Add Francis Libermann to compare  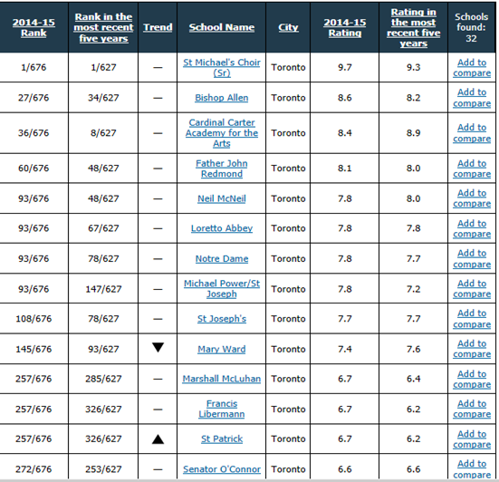click(x=472, y=409)
